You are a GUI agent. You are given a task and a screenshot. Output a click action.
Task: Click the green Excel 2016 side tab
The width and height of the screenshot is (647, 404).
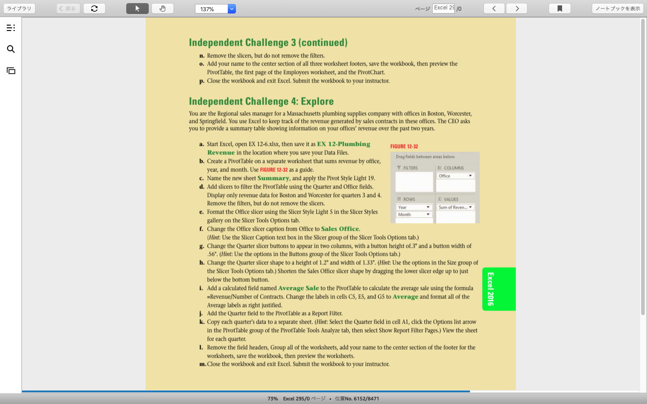click(499, 289)
